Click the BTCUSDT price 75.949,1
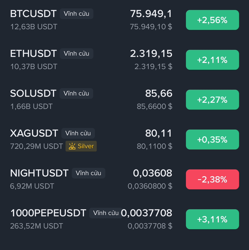 [x=151, y=14]
